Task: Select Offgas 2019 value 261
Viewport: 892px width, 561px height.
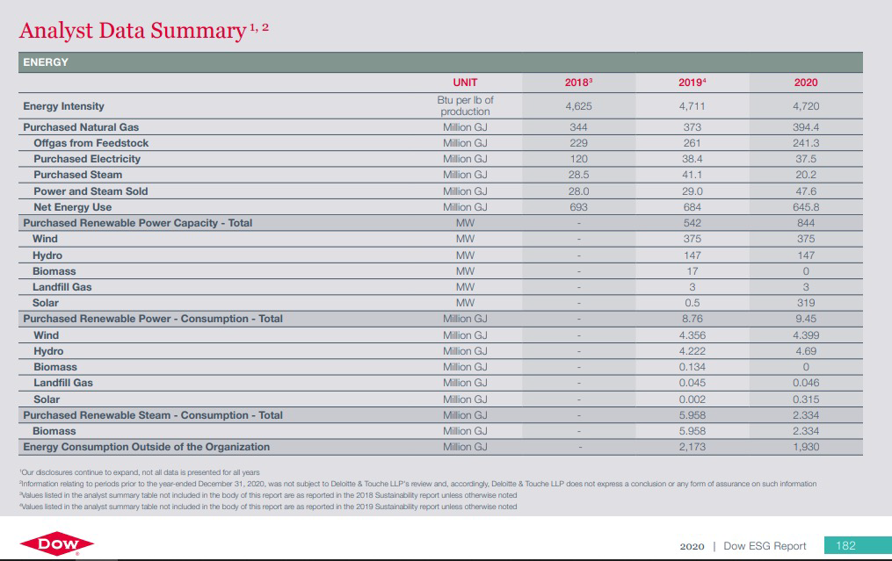Action: tap(692, 143)
